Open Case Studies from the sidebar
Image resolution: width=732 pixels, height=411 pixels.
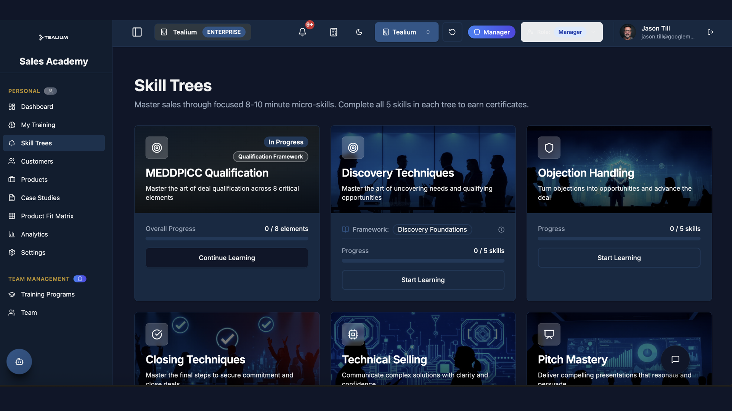click(x=54, y=198)
